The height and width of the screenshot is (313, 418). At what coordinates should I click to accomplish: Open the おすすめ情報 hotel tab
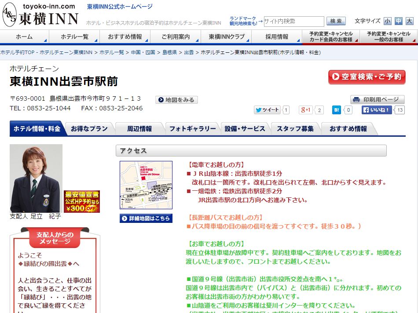click(x=348, y=129)
